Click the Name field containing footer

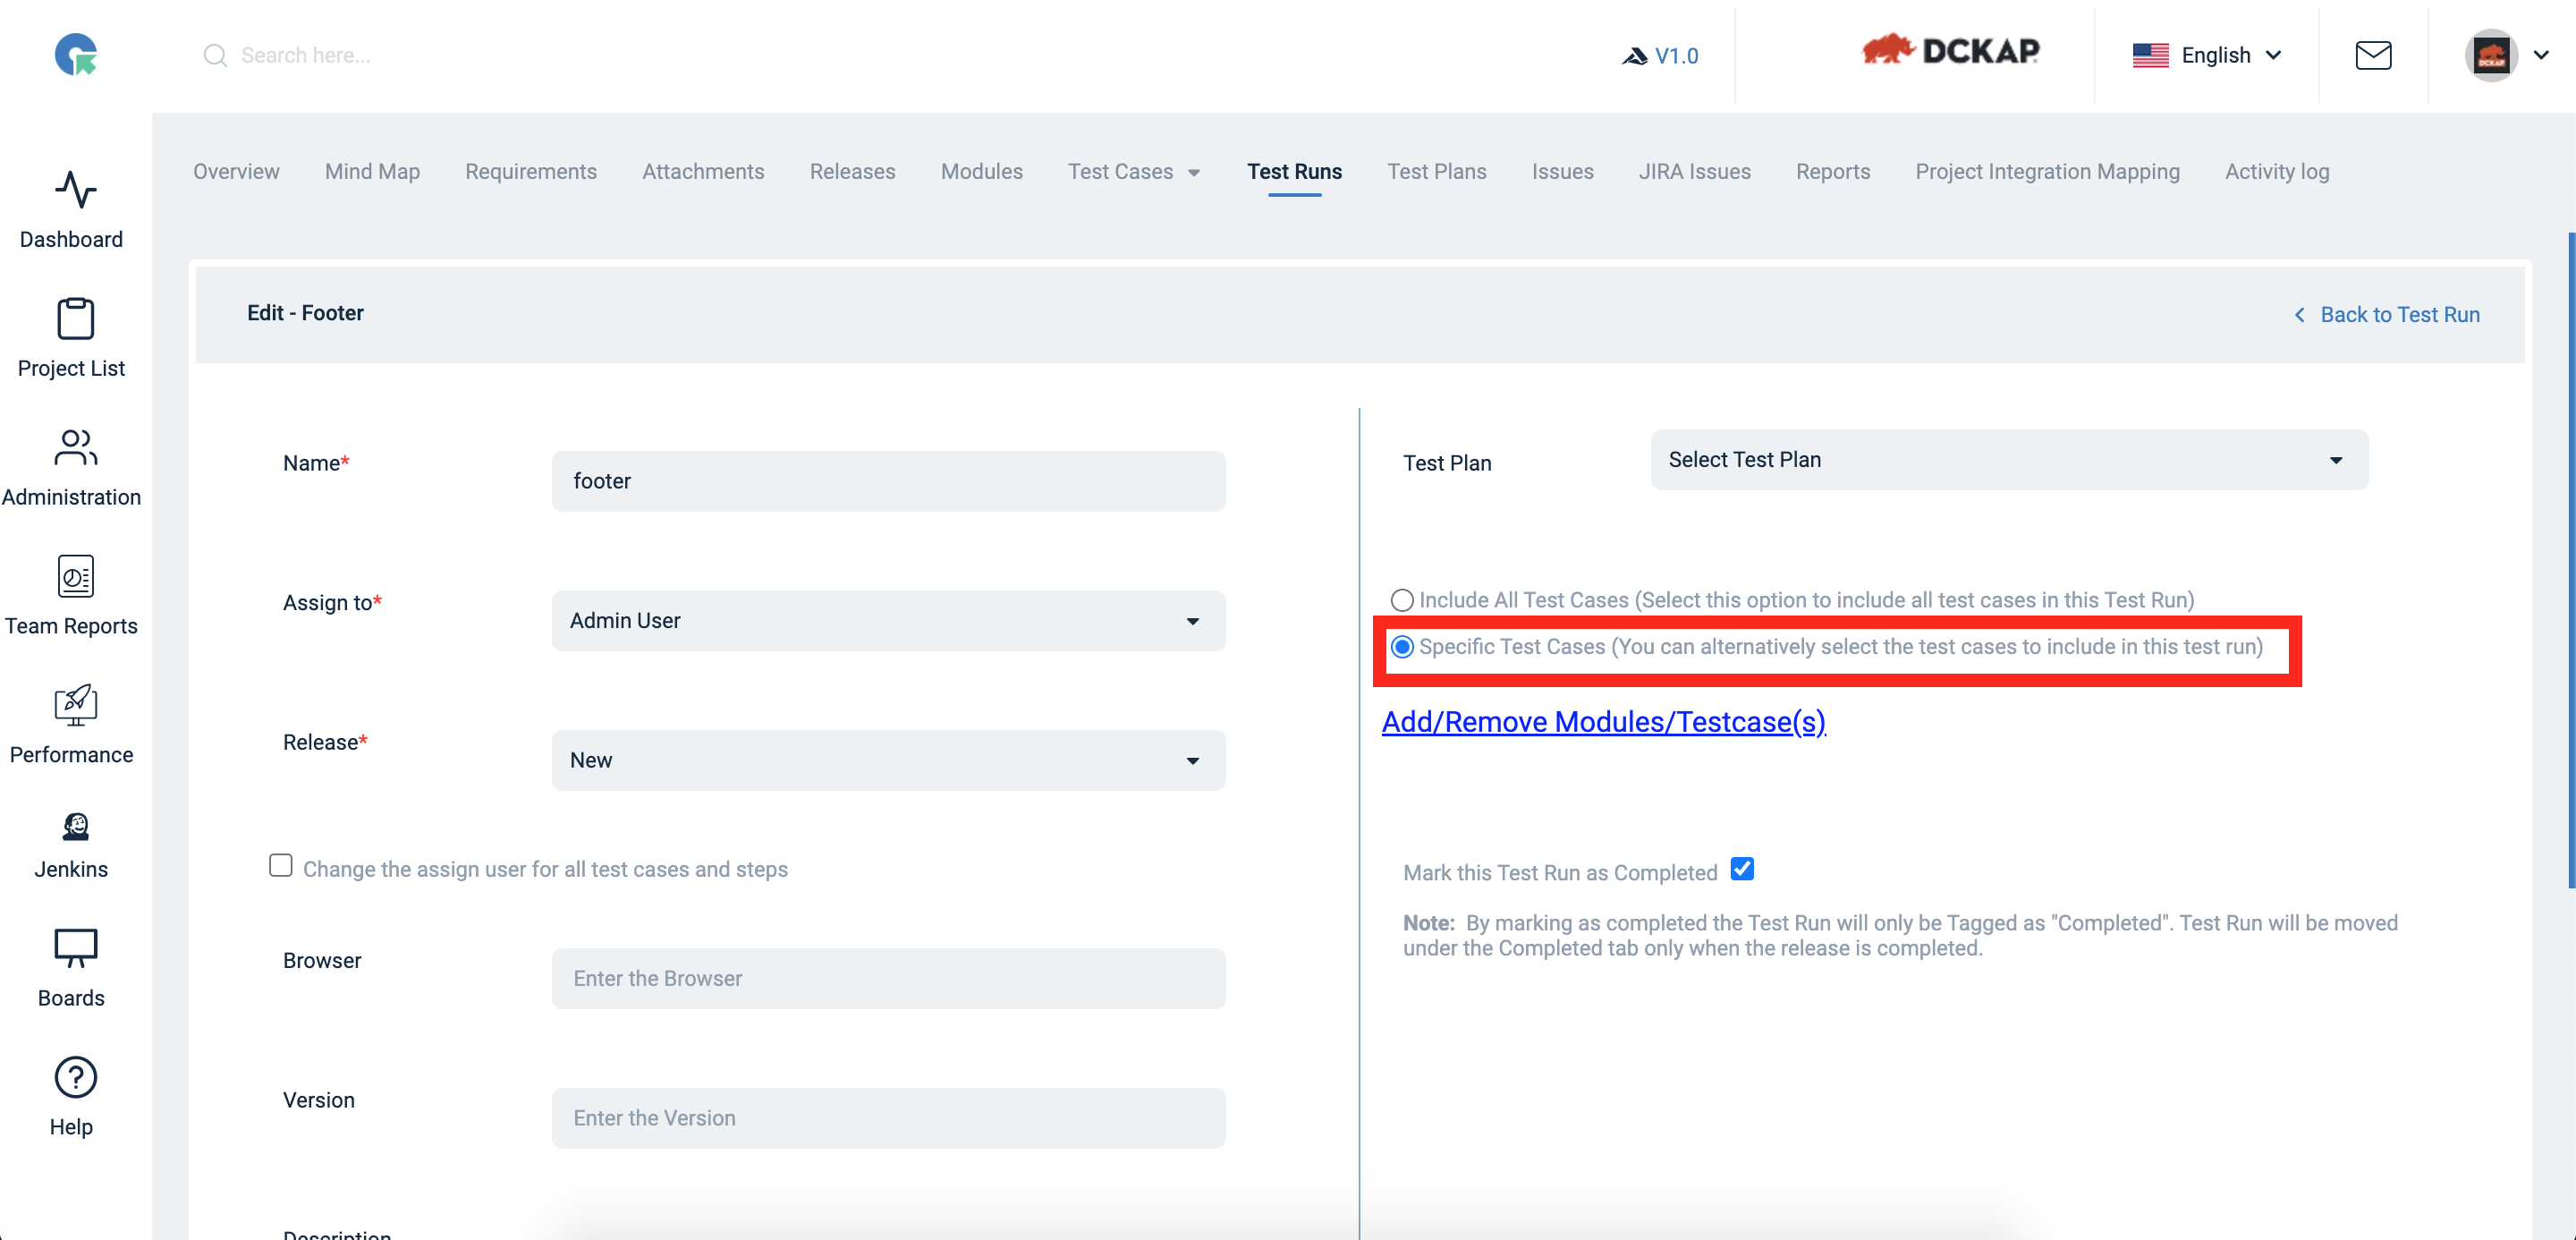(888, 481)
